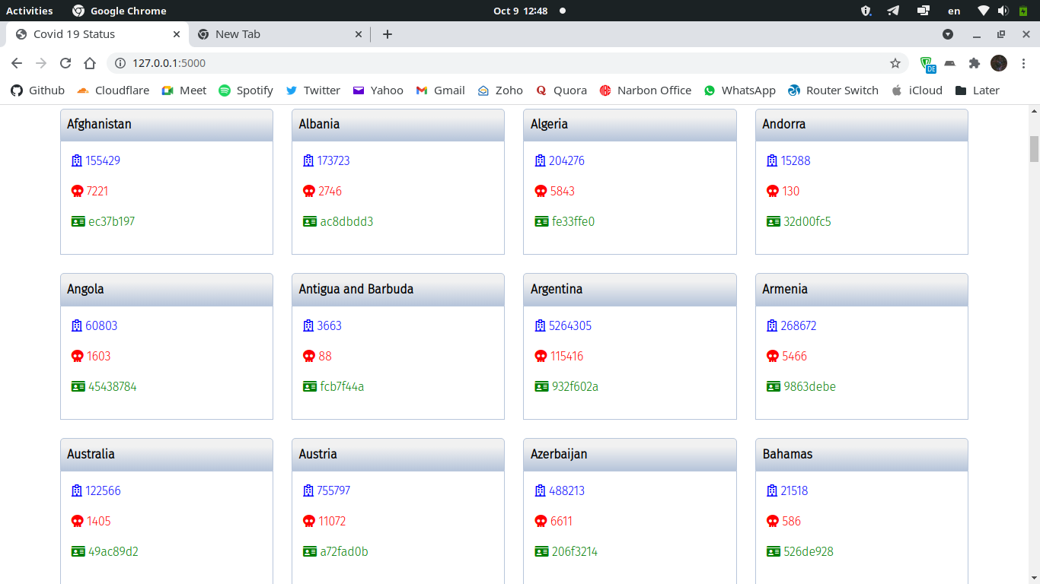1040x584 pixels.
Task: Switch to the New Tab tab
Action: click(280, 34)
